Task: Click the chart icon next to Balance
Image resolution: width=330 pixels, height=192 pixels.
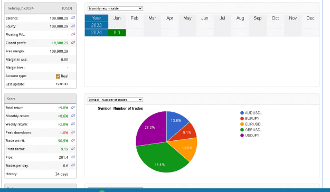Action: [73, 18]
